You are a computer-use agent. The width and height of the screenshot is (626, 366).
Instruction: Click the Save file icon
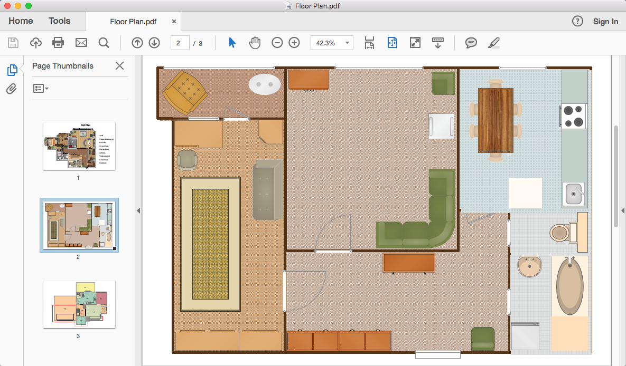click(13, 43)
